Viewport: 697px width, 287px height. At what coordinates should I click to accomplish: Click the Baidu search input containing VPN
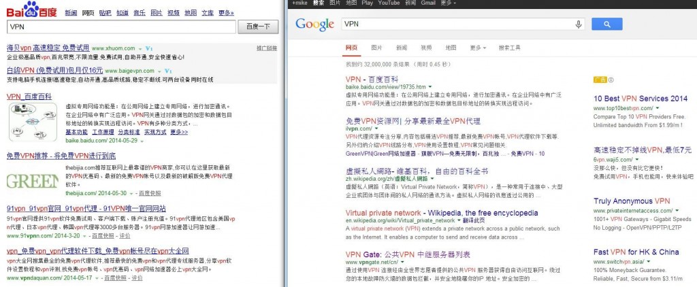[121, 27]
